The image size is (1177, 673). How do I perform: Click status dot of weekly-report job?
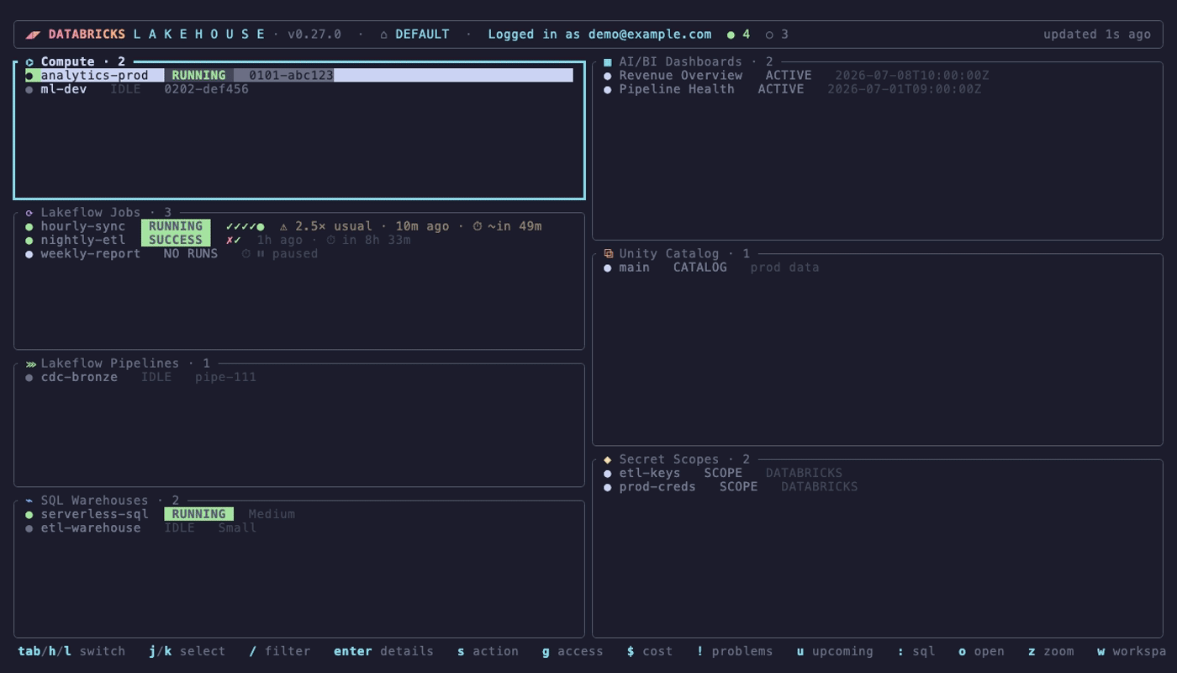point(29,254)
